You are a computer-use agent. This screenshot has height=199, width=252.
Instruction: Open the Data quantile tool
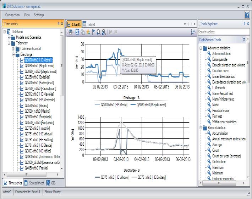point(220,59)
